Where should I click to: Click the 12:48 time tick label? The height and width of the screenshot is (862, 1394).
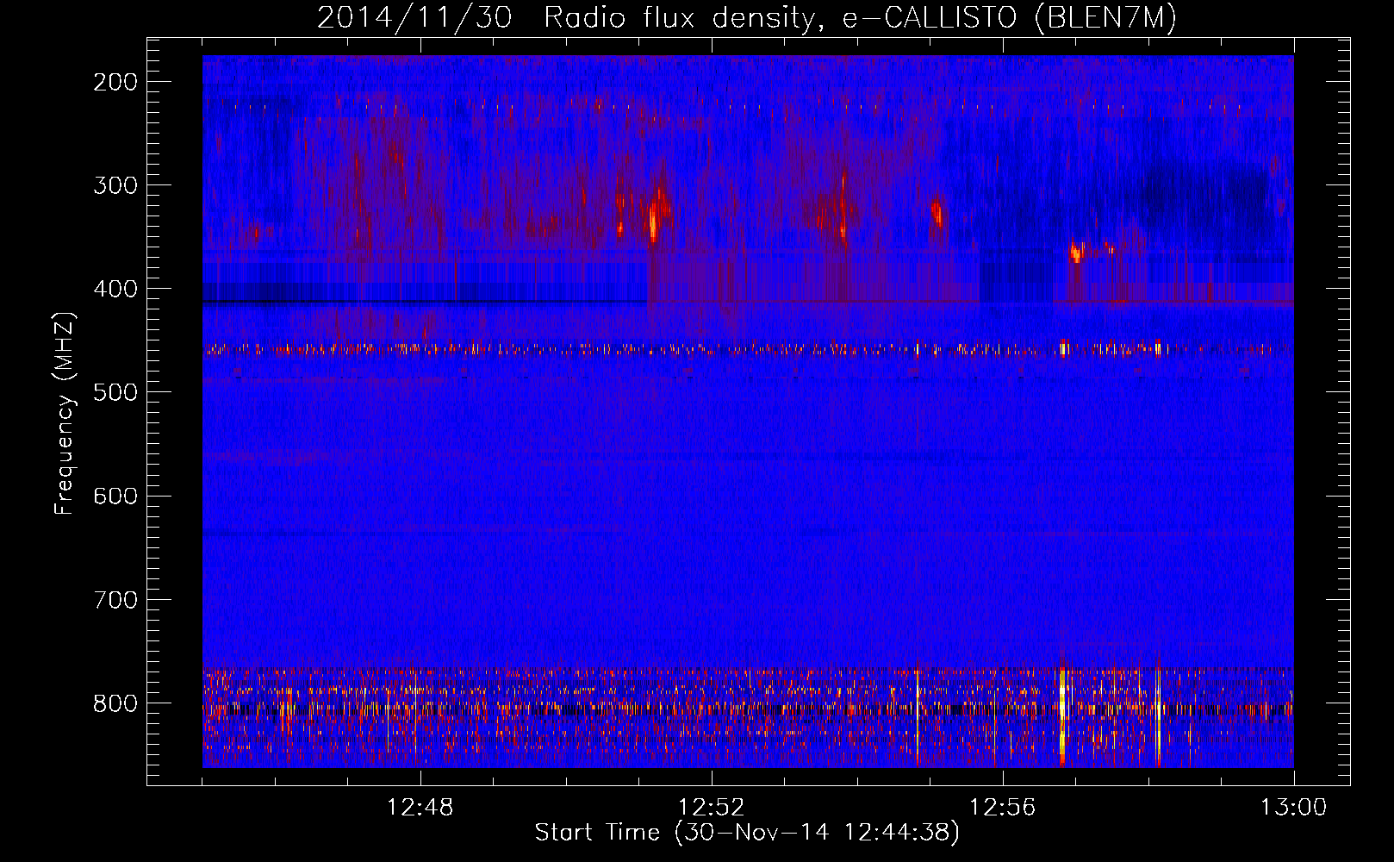(420, 808)
